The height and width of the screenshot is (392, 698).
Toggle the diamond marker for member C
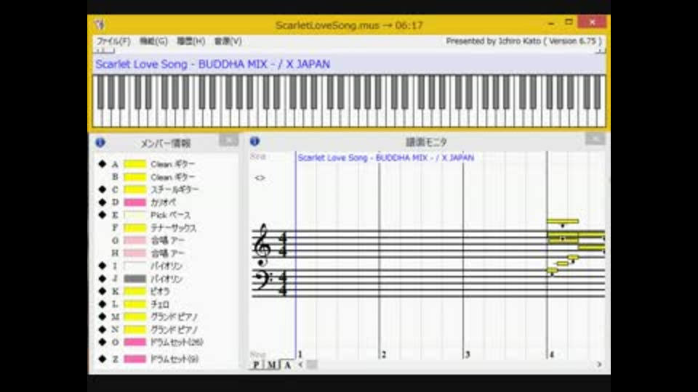click(x=103, y=189)
